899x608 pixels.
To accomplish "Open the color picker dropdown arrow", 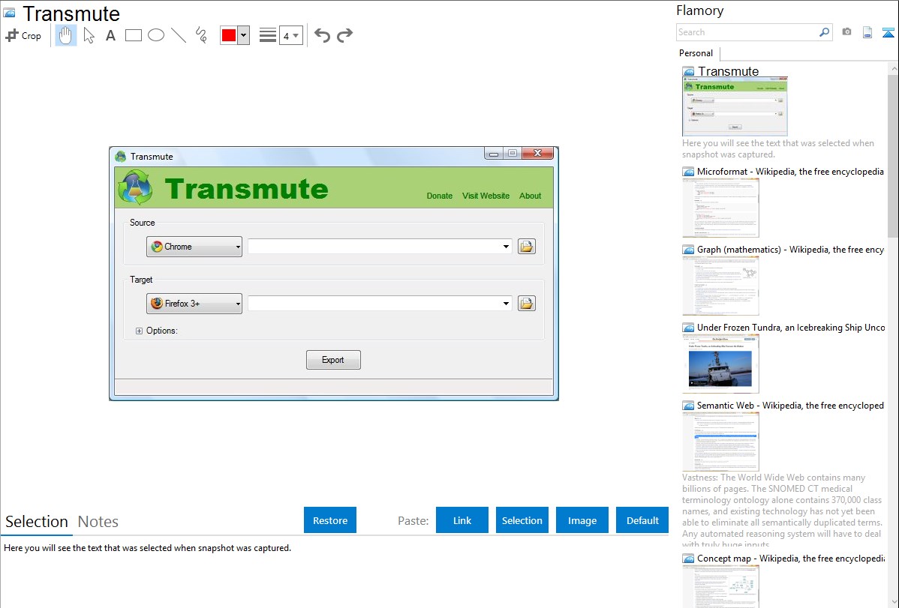I will (244, 35).
